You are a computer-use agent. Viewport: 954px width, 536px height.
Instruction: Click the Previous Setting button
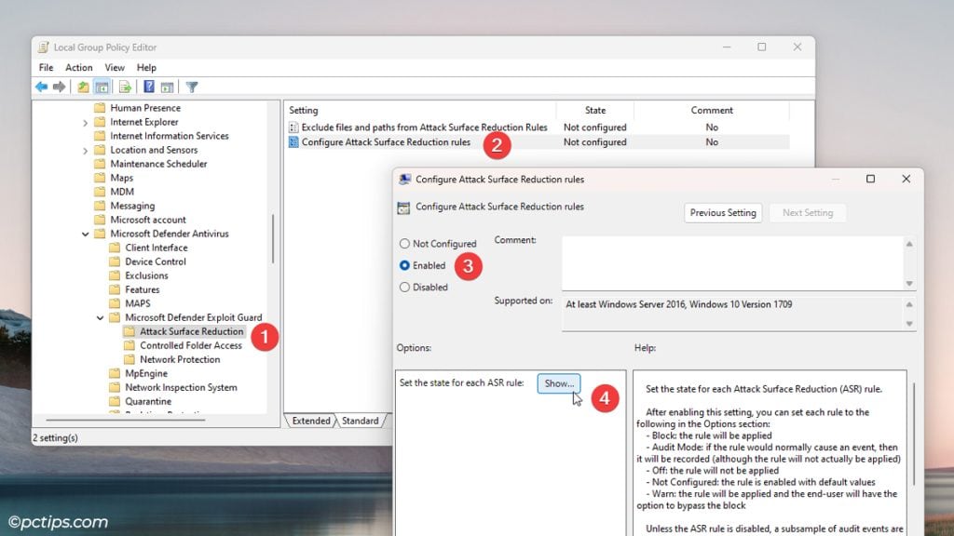pyautogui.click(x=723, y=212)
